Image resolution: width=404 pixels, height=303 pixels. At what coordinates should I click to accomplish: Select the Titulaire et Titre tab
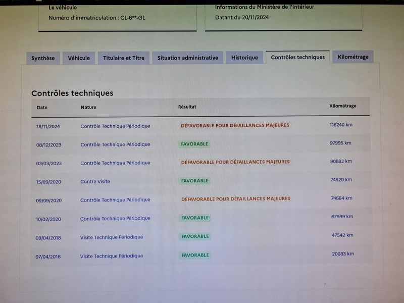(124, 58)
